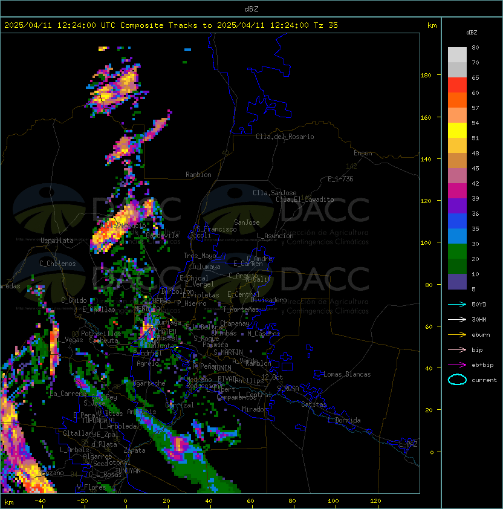
Task: Click the white 30HM track arrow
Action: [457, 319]
